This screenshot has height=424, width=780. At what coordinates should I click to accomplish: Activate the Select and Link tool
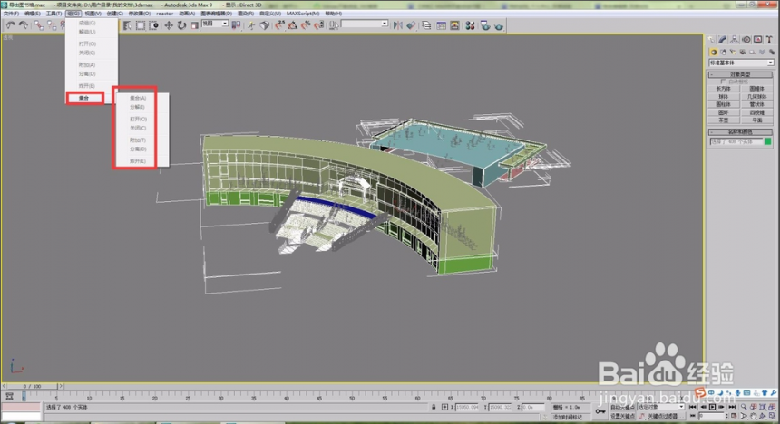(x=39, y=24)
